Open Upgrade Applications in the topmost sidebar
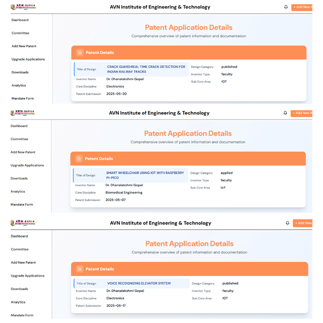Image resolution: width=323 pixels, height=323 pixels. click(x=28, y=59)
